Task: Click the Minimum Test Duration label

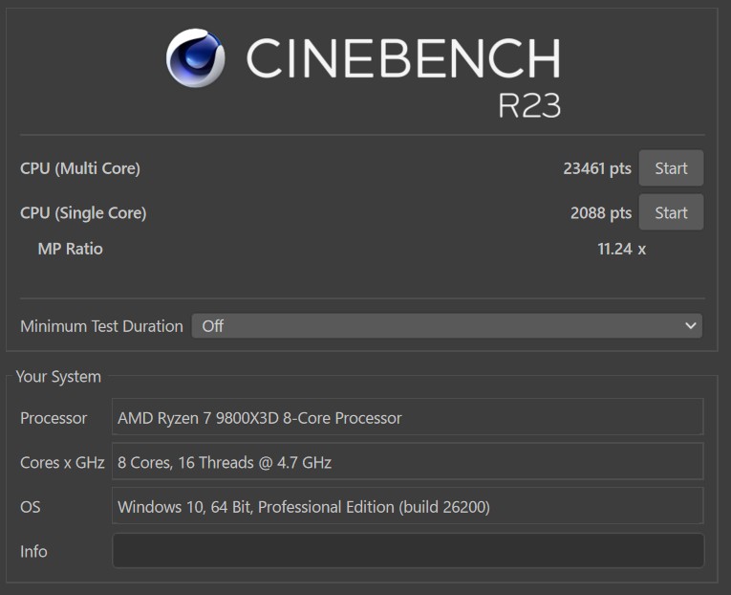Action: [101, 326]
